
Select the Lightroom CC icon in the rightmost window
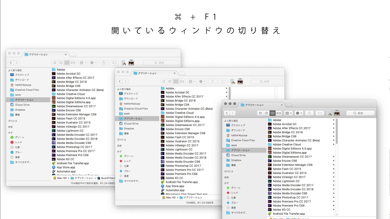tap(270, 181)
